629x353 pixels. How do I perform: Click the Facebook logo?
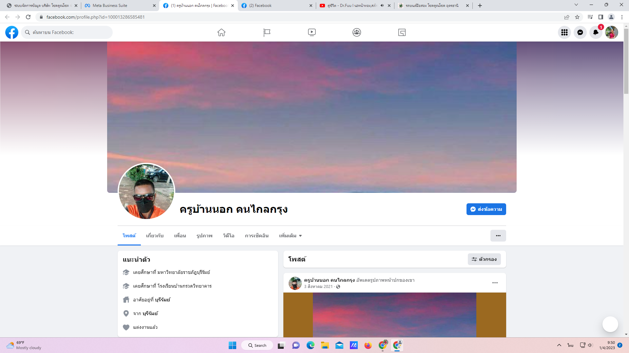[12, 32]
